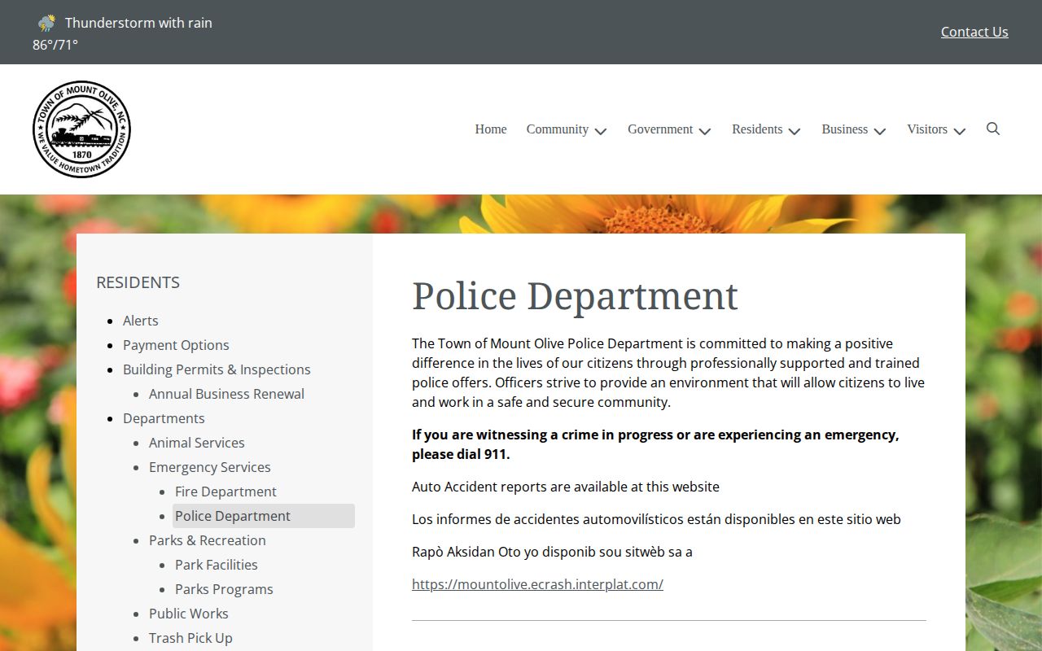Expand the Visitors menu chevron

960,130
